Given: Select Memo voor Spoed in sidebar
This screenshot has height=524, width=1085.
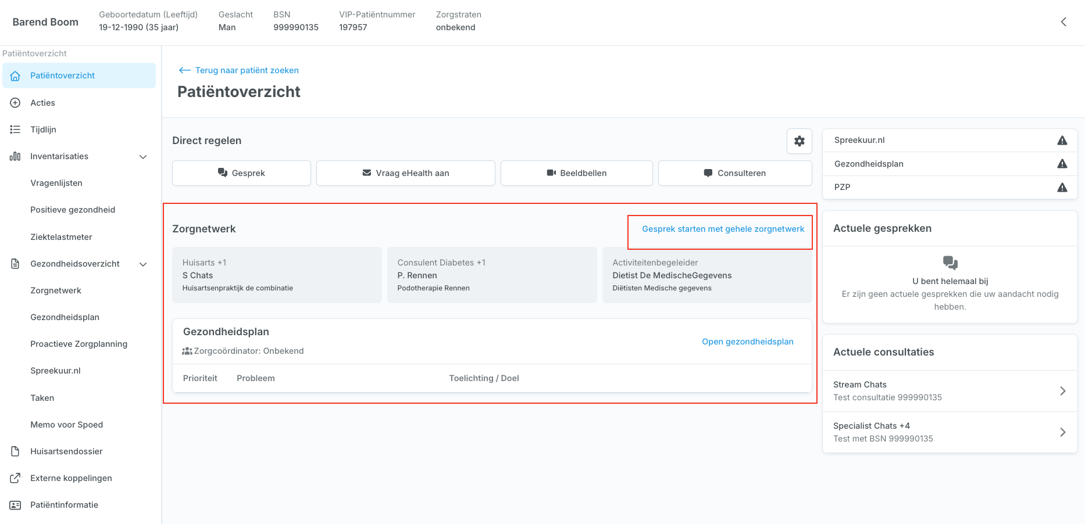Looking at the screenshot, I should 67,425.
